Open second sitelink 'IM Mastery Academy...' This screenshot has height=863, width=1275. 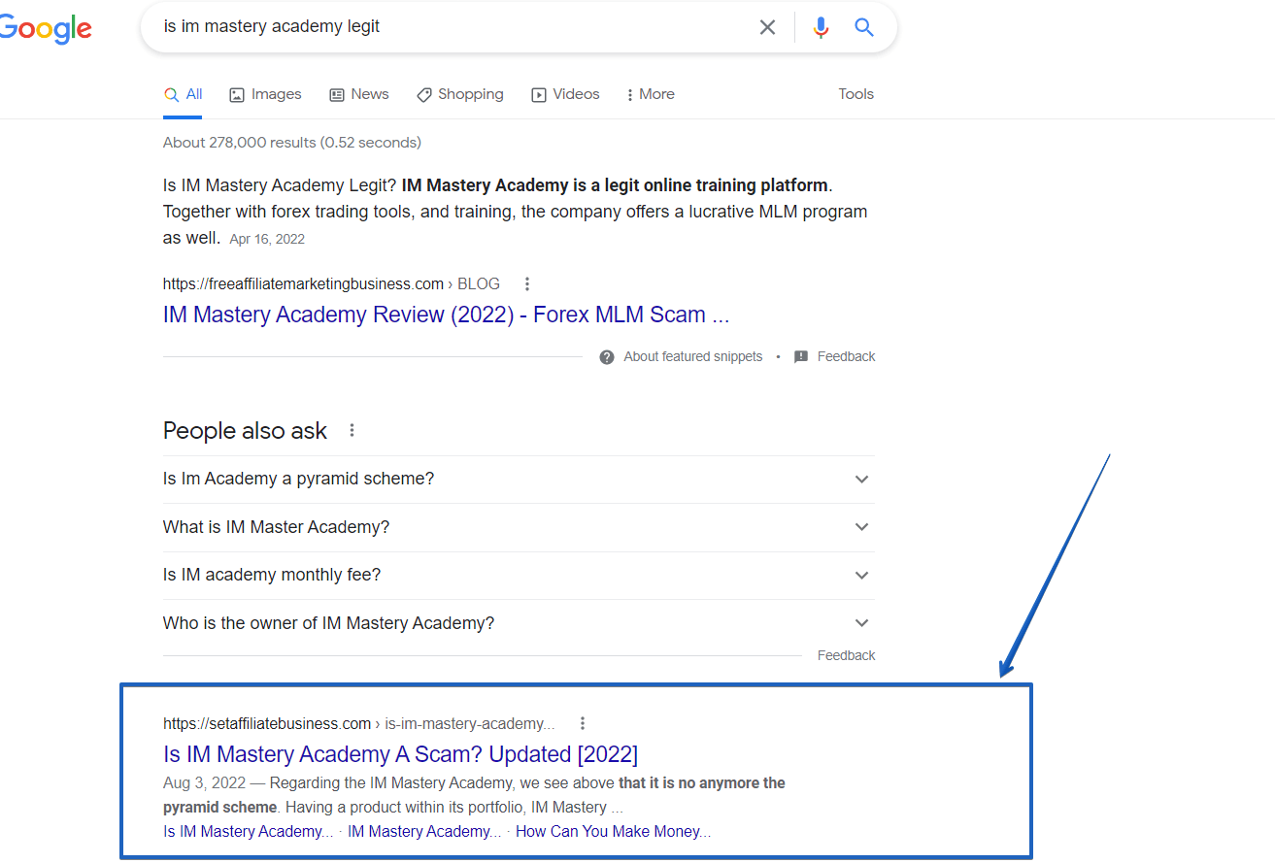[x=424, y=832]
